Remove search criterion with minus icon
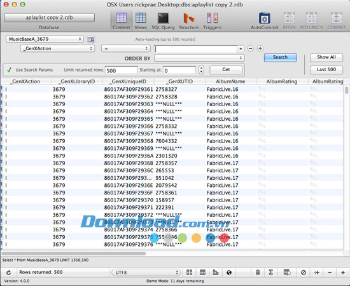350x286 pixels. click(251, 48)
